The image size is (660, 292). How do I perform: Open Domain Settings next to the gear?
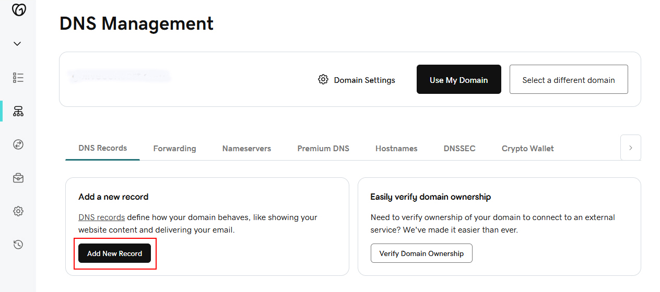pos(357,80)
